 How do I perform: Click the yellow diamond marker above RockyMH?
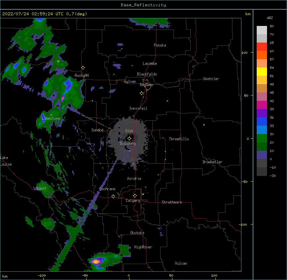coord(83,68)
